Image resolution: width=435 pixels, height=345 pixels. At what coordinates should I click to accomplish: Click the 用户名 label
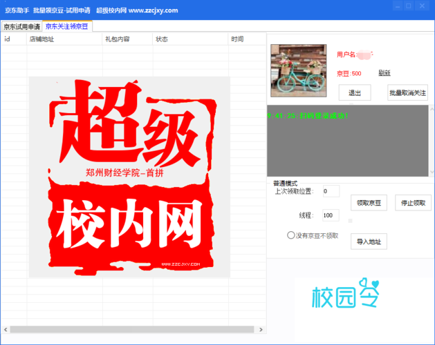(346, 55)
